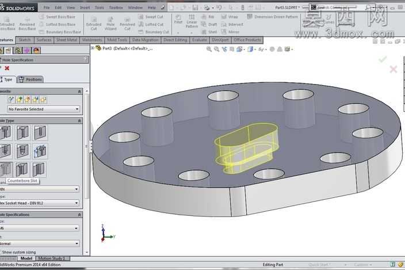
Task: Open the Tools menu
Action: tap(99, 7)
